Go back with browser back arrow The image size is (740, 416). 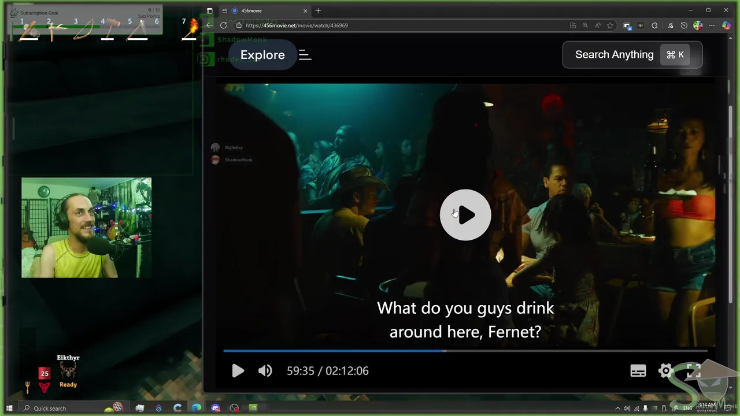coord(209,25)
